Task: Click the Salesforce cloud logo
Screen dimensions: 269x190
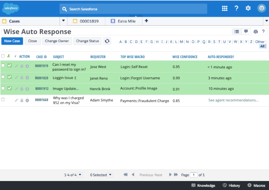Action: (x=11, y=8)
